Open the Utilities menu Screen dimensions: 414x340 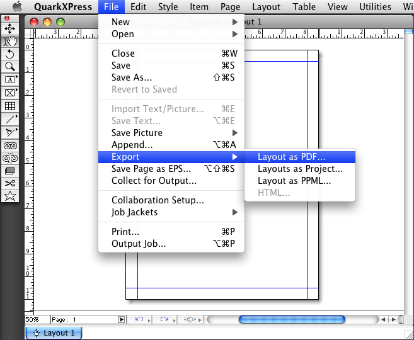click(375, 6)
